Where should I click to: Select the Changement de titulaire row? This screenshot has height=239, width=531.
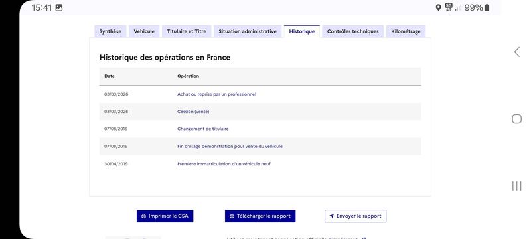click(x=260, y=129)
